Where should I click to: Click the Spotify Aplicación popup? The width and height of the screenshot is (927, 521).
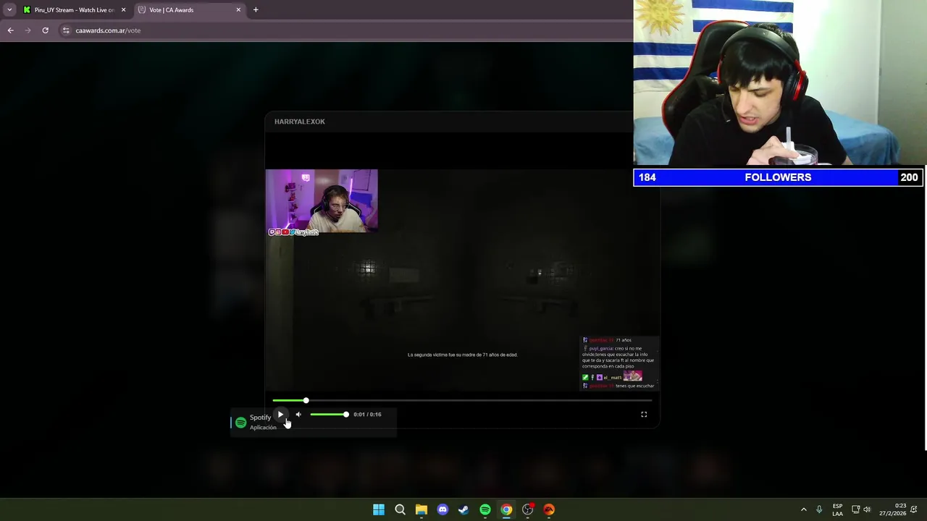point(313,422)
